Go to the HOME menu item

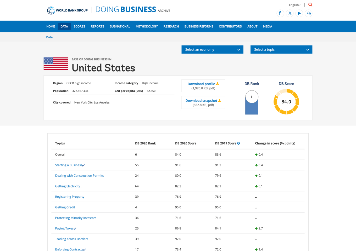tap(51, 26)
